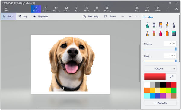Screen dimensions: 181x110
Task: Click the Add color button
Action: click(160, 103)
